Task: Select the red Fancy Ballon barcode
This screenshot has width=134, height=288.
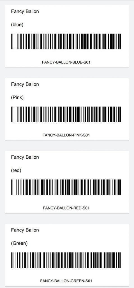Action: tap(66, 187)
